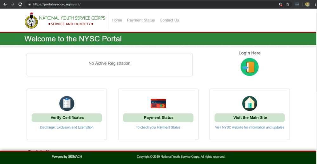Follow To check your Payment Status link
The height and width of the screenshot is (164, 317).
(x=158, y=127)
